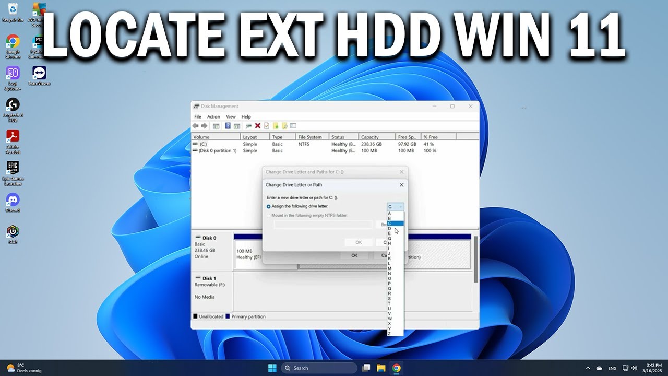This screenshot has height=376, width=668.
Task: Open the View menu in Disk Management
Action: click(231, 117)
